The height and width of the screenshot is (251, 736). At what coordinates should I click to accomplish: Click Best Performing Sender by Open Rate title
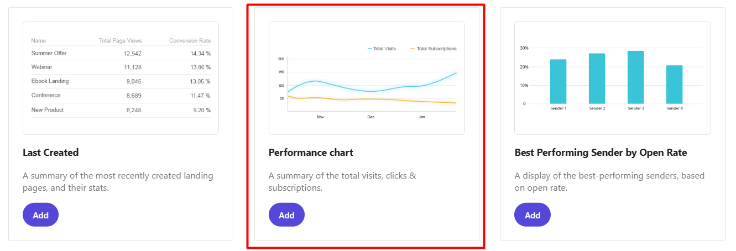pyautogui.click(x=601, y=153)
